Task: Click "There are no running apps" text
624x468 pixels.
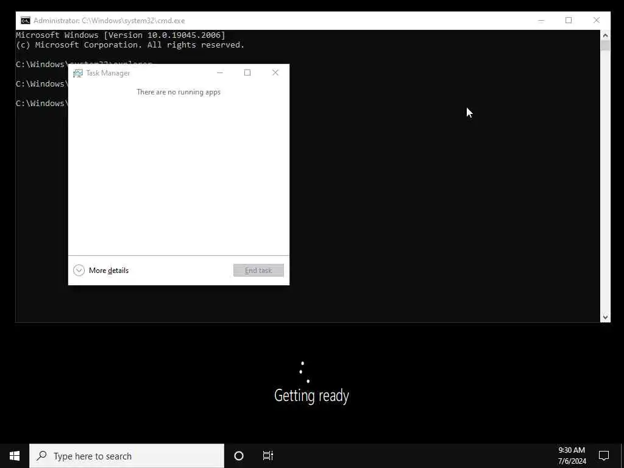Action: [x=179, y=92]
